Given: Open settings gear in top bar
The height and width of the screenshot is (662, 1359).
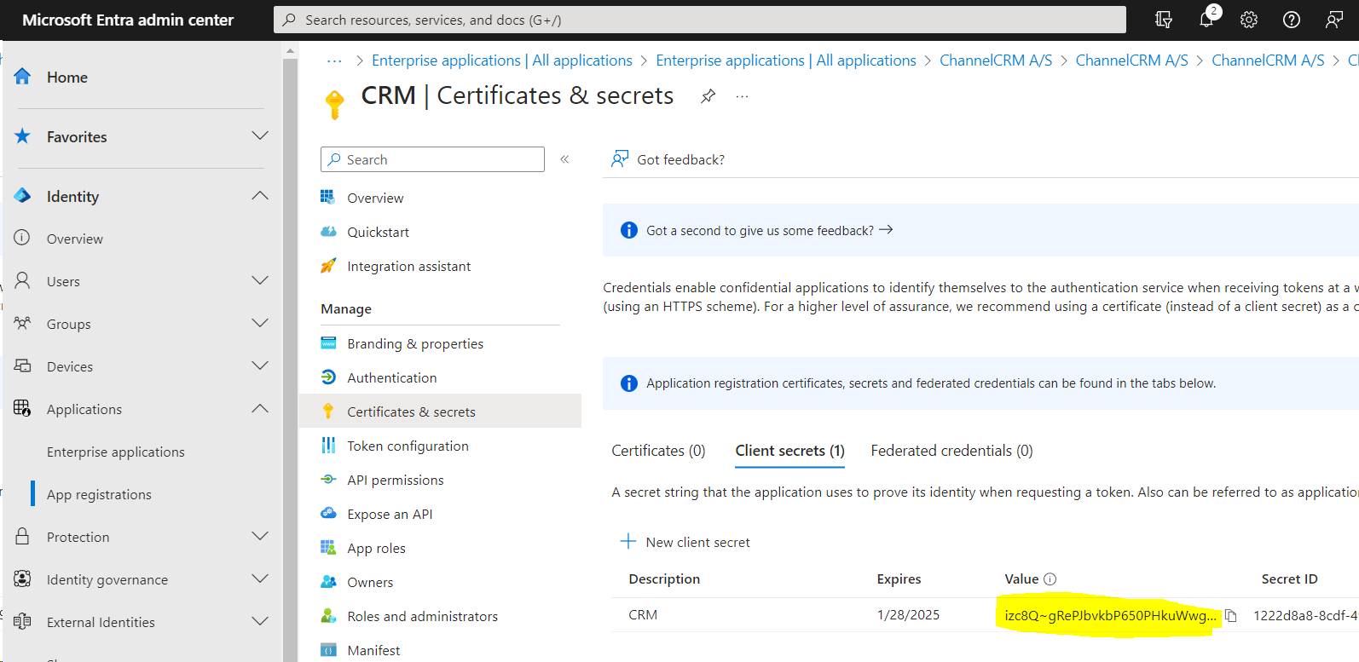Looking at the screenshot, I should pyautogui.click(x=1249, y=20).
